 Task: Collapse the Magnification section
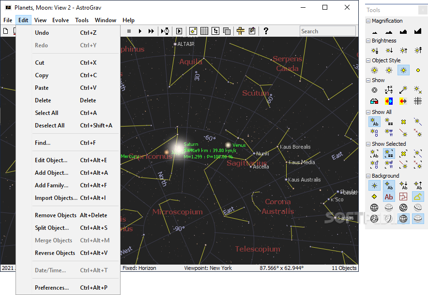click(368, 21)
